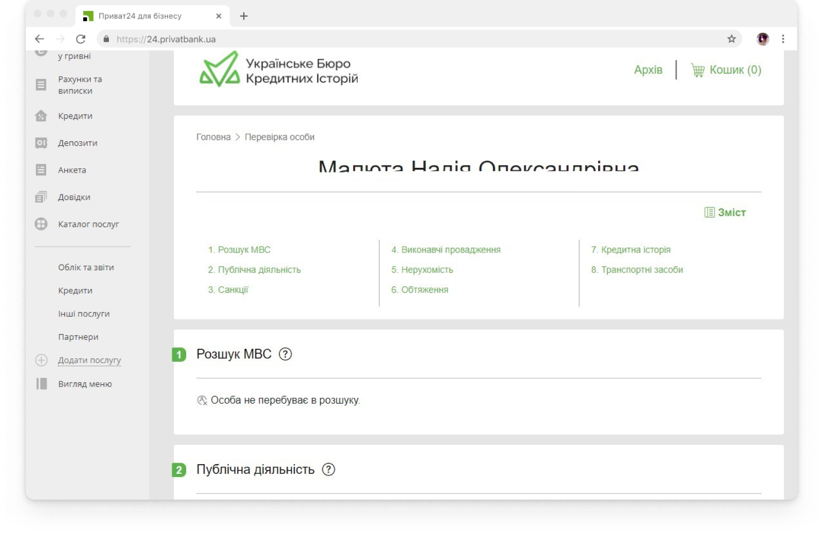Click the Депозити sidebar icon

41,143
